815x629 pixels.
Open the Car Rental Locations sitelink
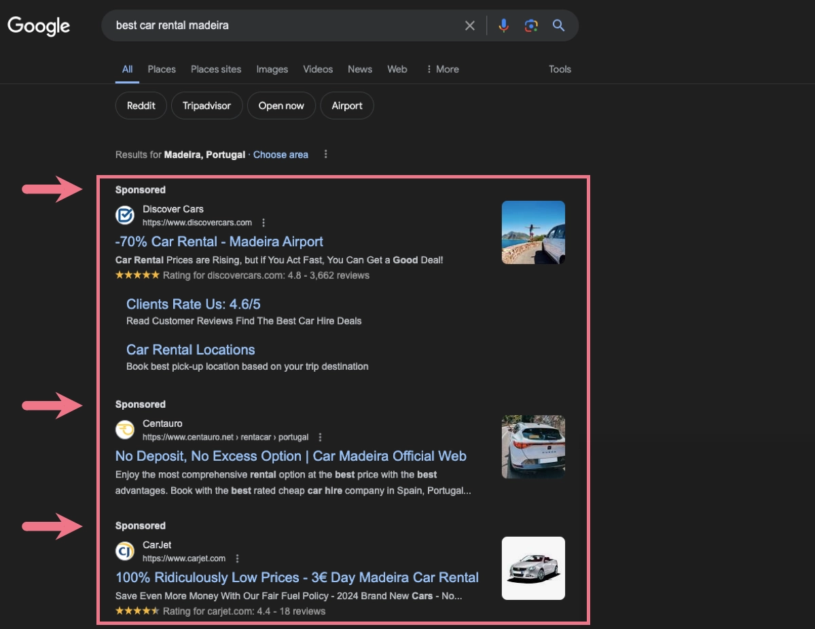(x=190, y=349)
